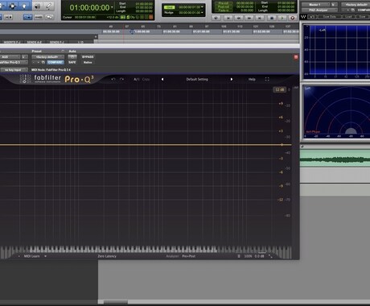370x306 pixels.
Task: Open the Default Setting preset menu
Action: pyautogui.click(x=197, y=80)
